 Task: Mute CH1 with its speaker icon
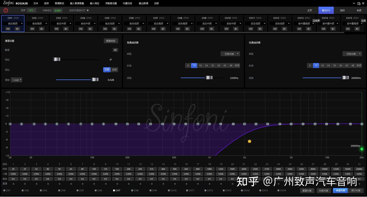[17, 29]
